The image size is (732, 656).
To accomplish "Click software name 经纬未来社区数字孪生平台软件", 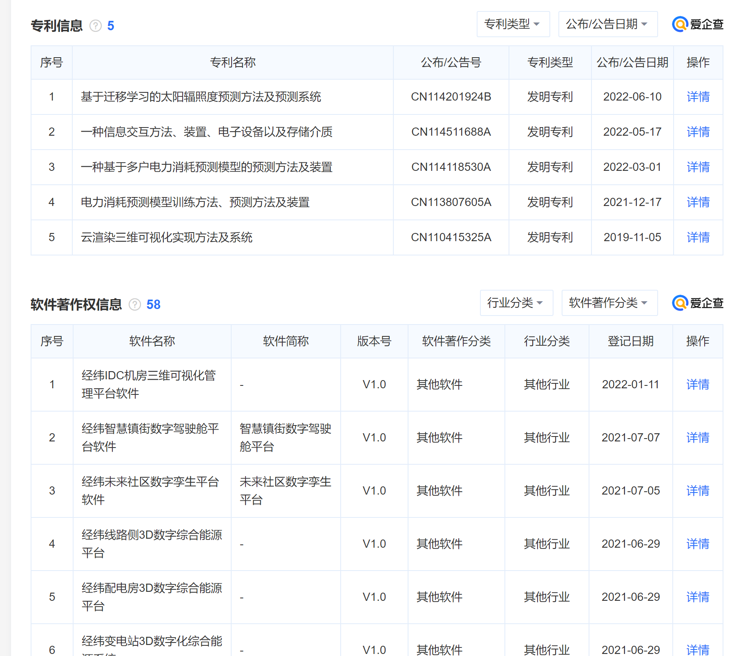I will 150,491.
